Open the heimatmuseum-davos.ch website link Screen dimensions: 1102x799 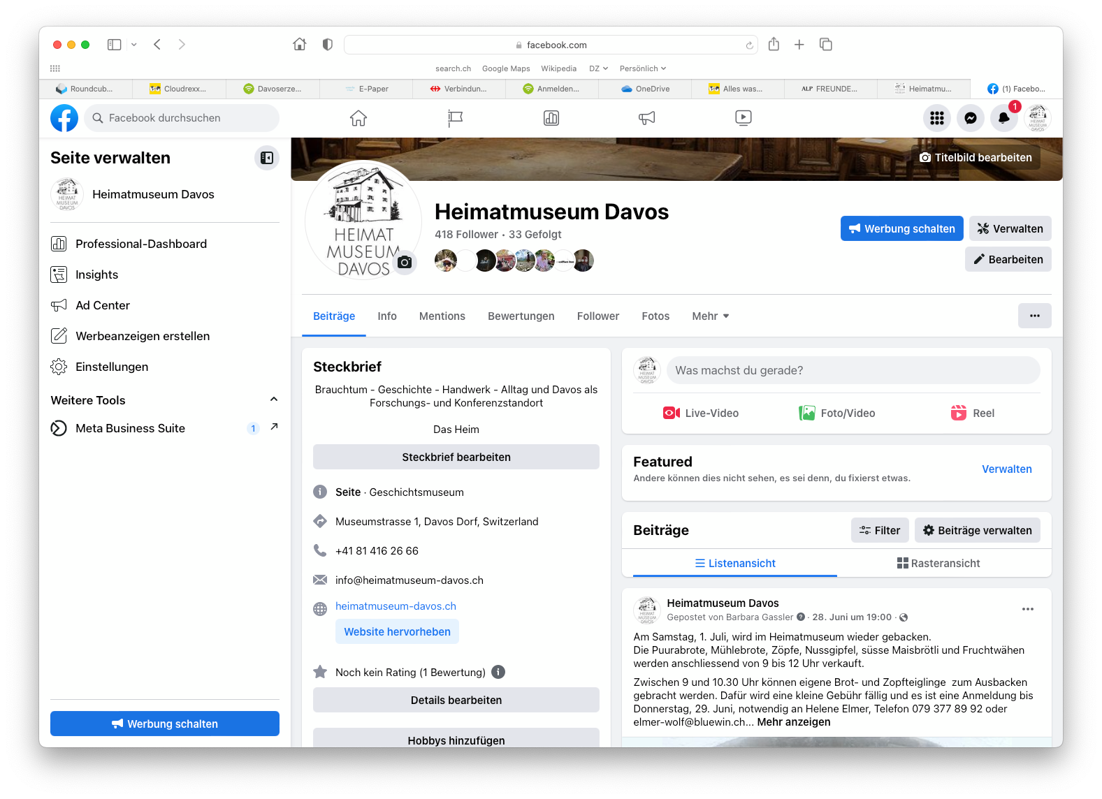(x=396, y=606)
